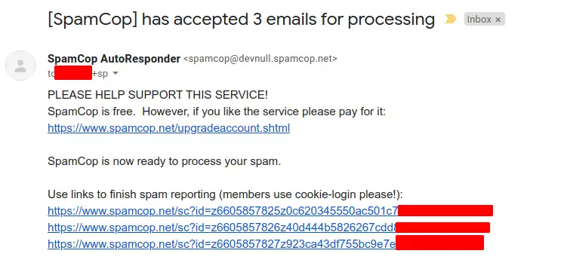
Task: Click the 'SpamCop is free' sentence
Action: (x=217, y=112)
